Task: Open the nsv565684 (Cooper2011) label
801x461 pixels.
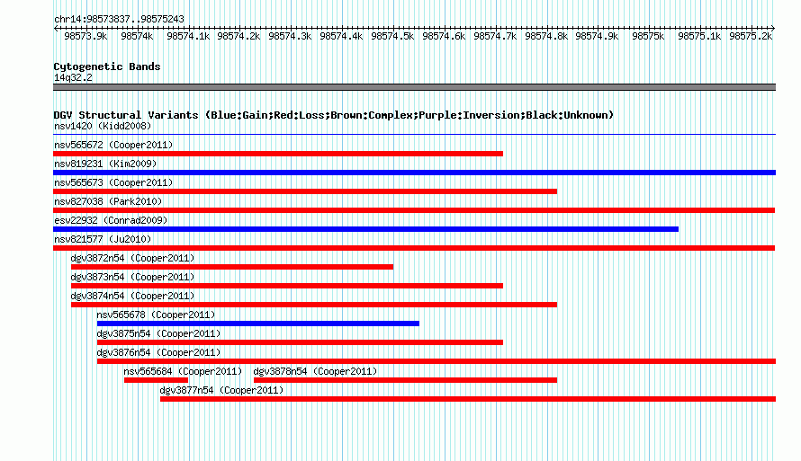Action: [x=183, y=371]
